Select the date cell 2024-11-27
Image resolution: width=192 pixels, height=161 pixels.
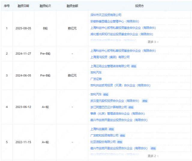tap(23, 54)
